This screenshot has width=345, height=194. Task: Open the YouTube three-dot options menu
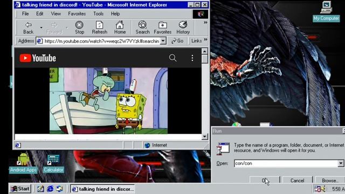pos(192,58)
